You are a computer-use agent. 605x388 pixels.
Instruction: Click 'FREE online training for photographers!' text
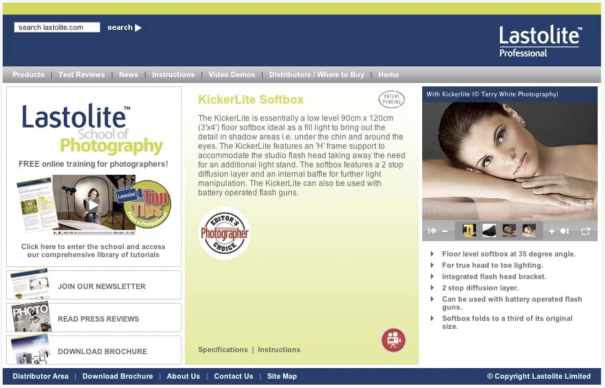[93, 164]
